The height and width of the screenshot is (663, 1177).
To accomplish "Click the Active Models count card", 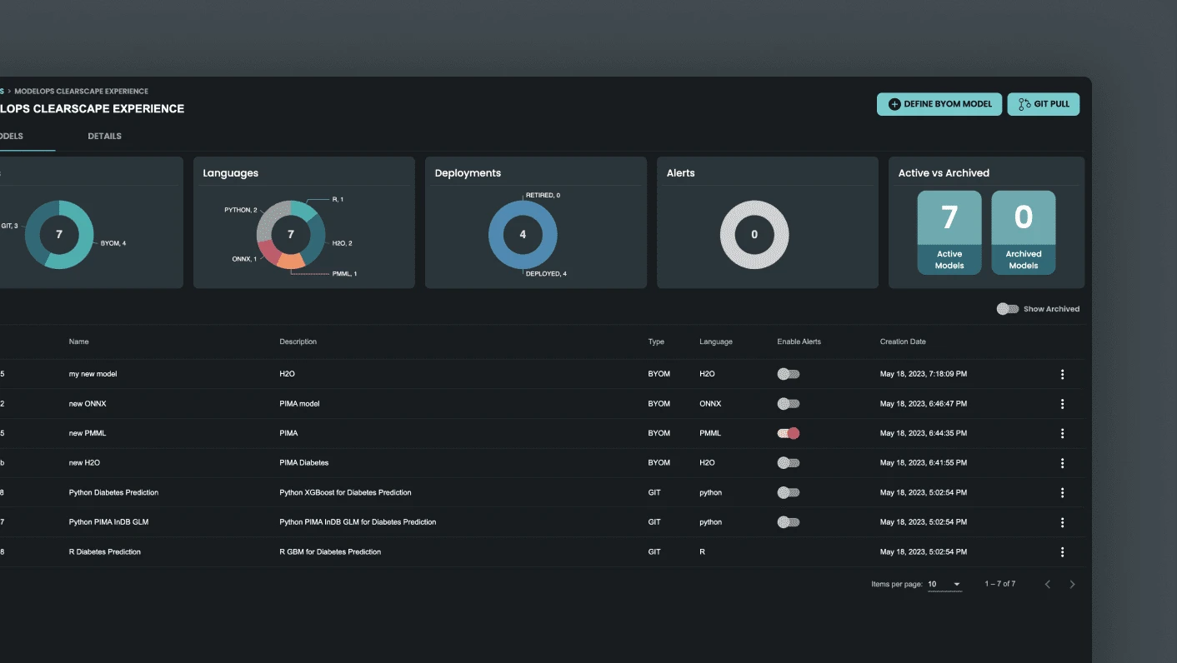I will pos(949,232).
